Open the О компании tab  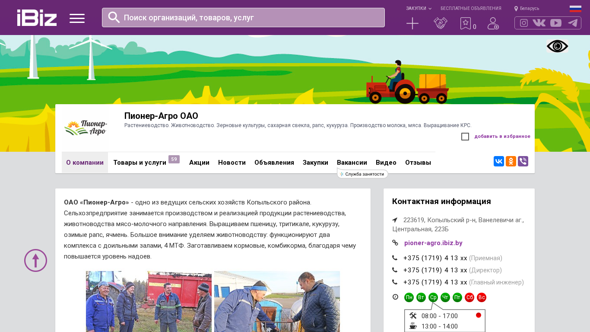point(85,163)
